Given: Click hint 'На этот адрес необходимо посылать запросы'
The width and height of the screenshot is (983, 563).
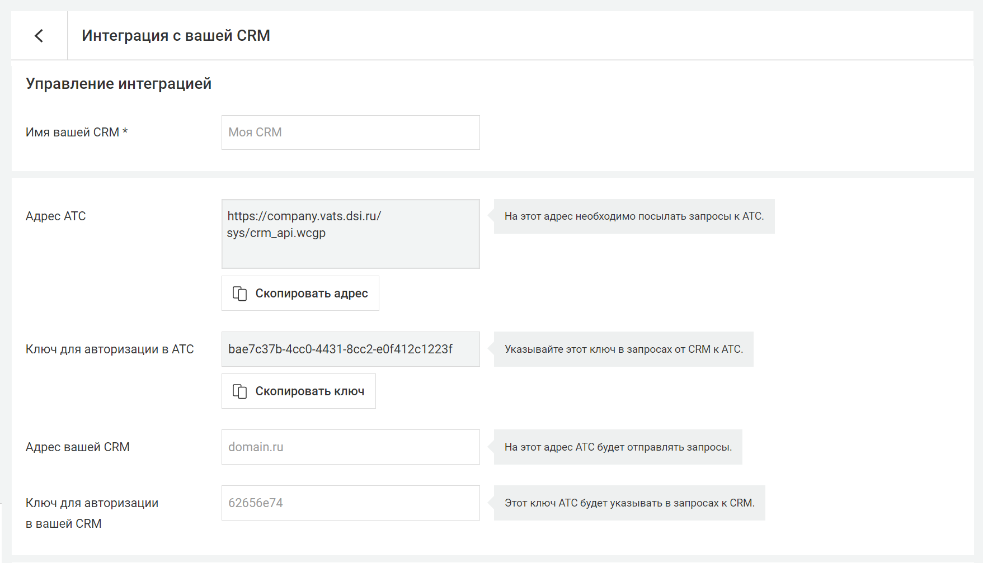Looking at the screenshot, I should tap(634, 216).
